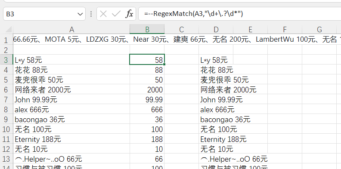Click cell B12 with value 10
The height and width of the screenshot is (169, 341).
(147, 149)
